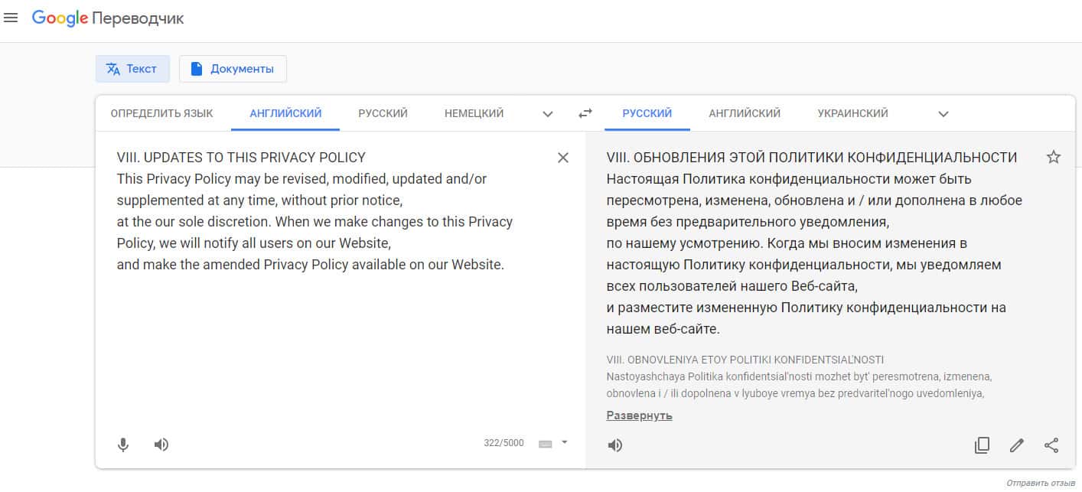Swap source and target languages
Viewport: 1082px width, 492px height.
(585, 113)
